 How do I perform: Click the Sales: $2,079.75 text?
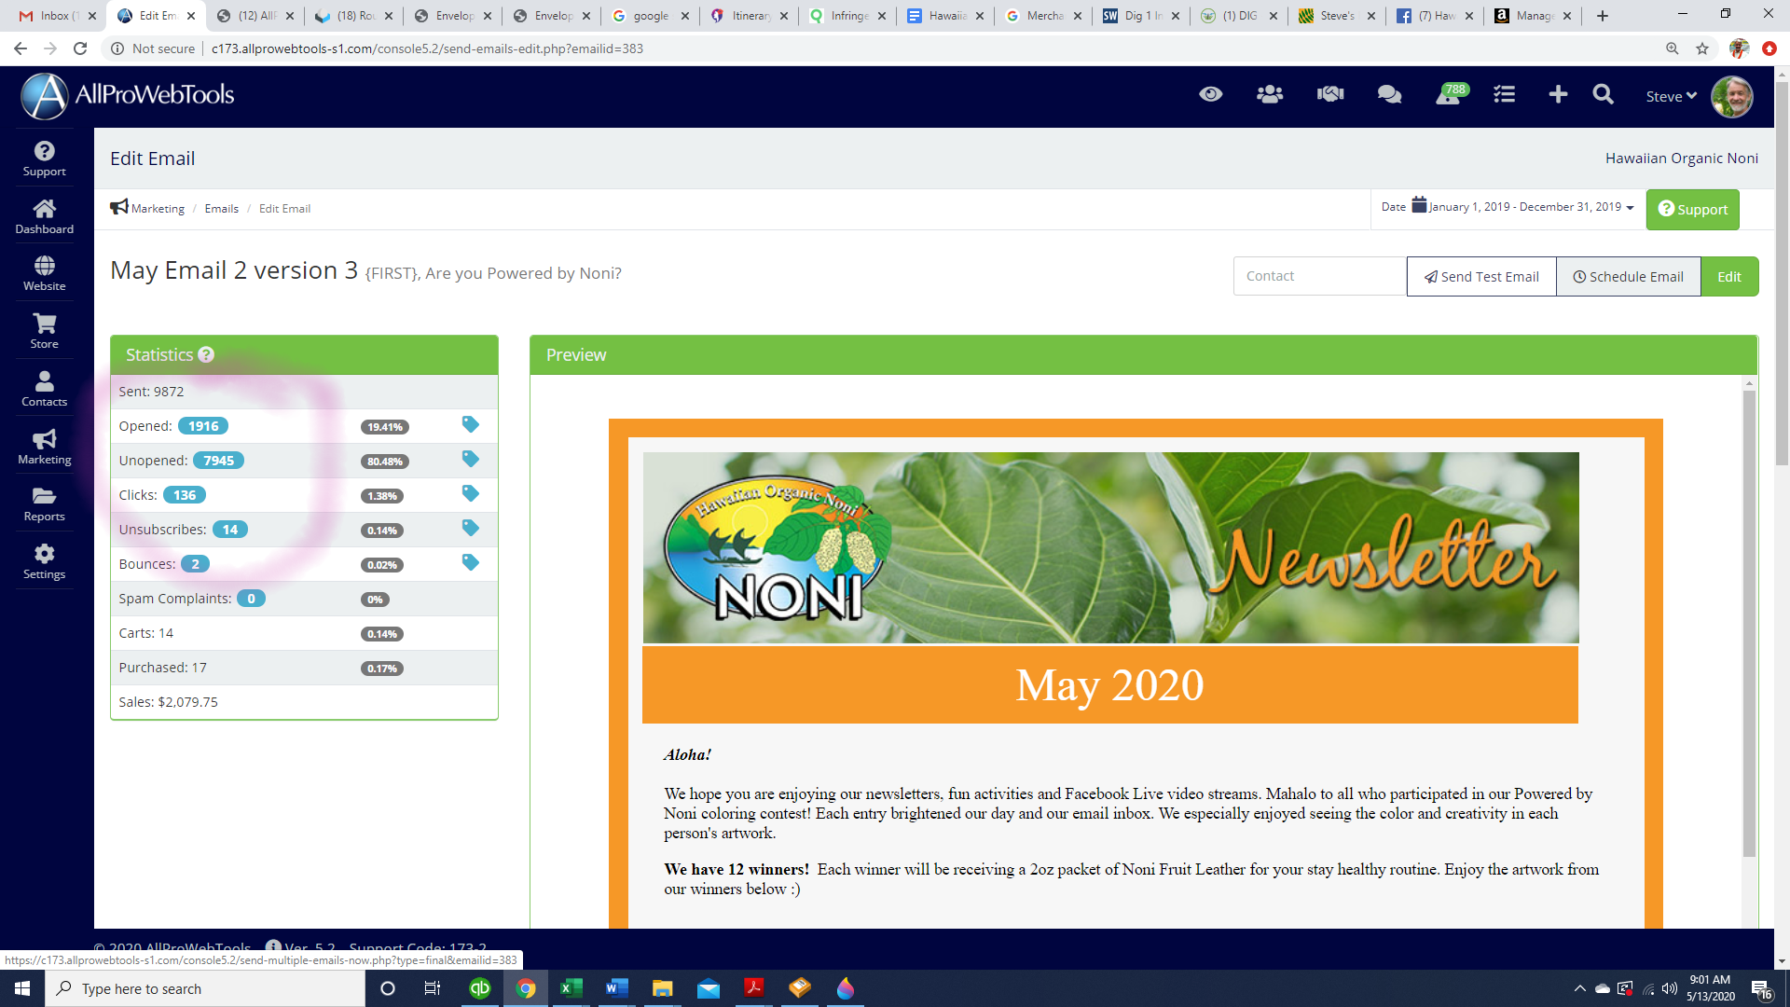(168, 702)
